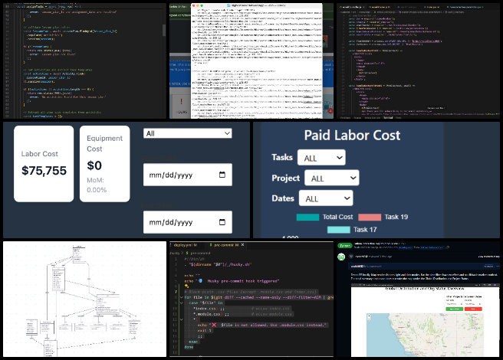503x360 pixels.
Task: Click the teal Total Cost color swatch
Action: coord(307,217)
